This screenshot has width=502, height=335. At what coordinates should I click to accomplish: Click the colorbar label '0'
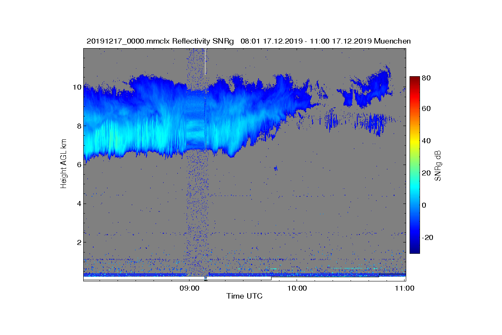coord(425,205)
